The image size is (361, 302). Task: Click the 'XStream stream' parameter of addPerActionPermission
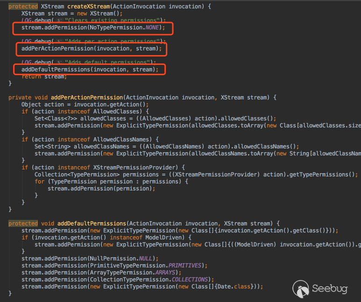point(244,98)
